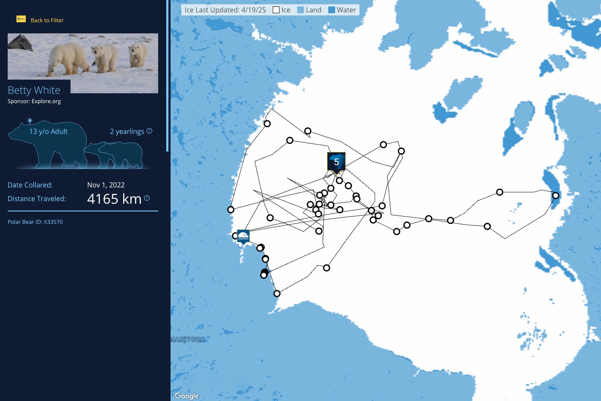601x401 pixels.
Task: Click the light blue Land legend swatch
Action: (300, 10)
